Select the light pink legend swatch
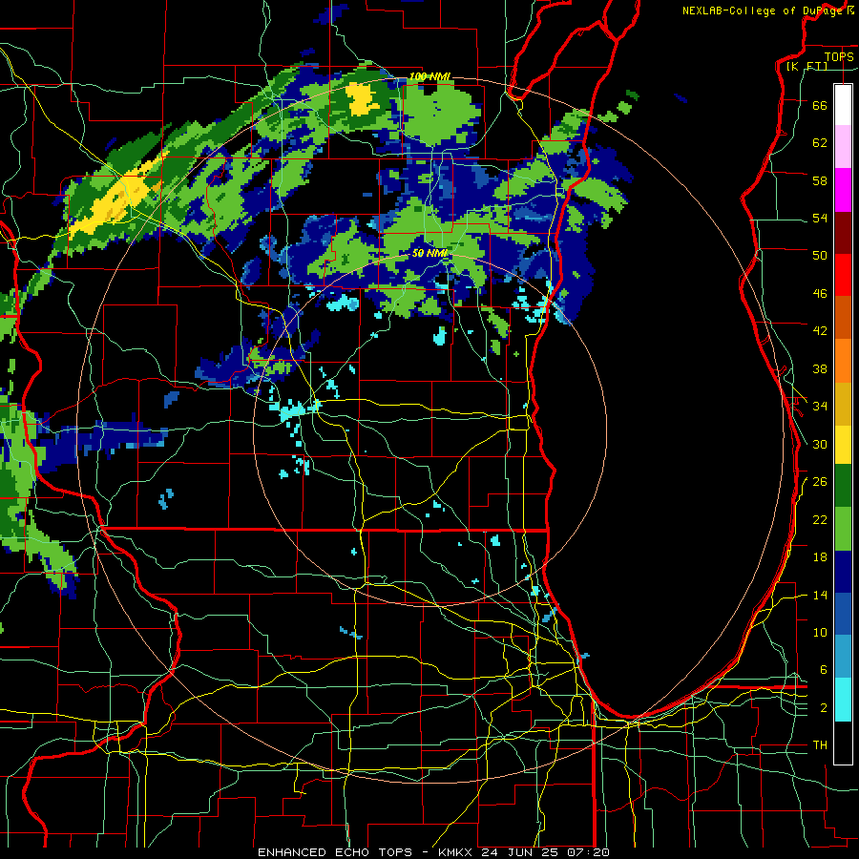This screenshot has width=859, height=859. 843,147
